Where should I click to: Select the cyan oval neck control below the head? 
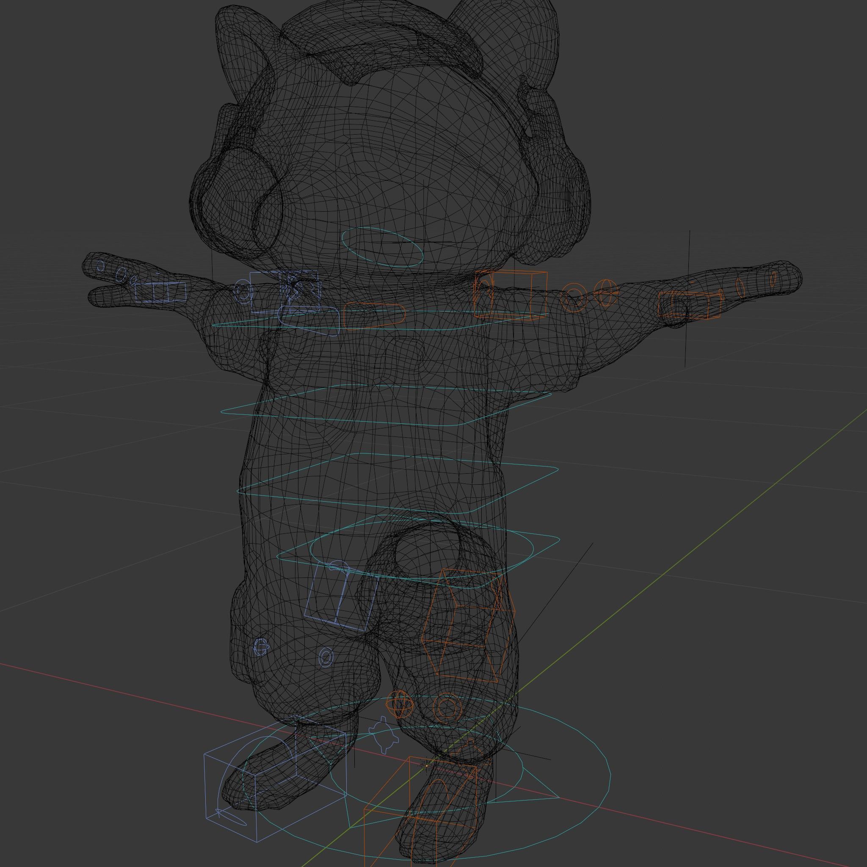coord(382,247)
